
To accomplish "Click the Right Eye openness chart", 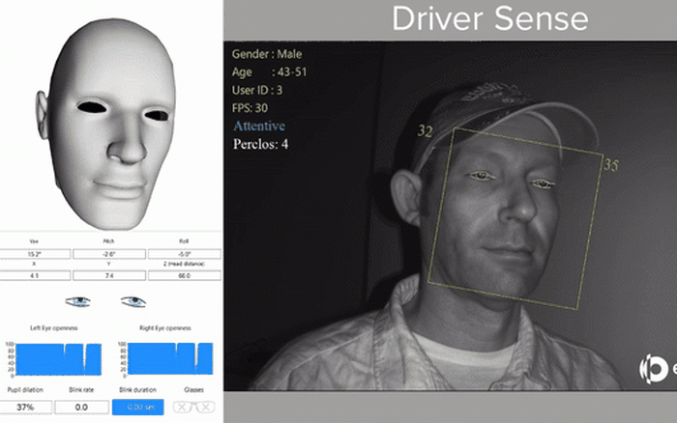I will pyautogui.click(x=169, y=358).
